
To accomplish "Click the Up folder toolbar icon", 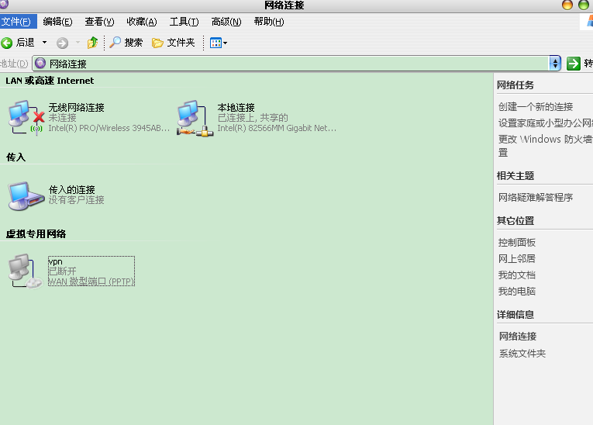I will (93, 43).
